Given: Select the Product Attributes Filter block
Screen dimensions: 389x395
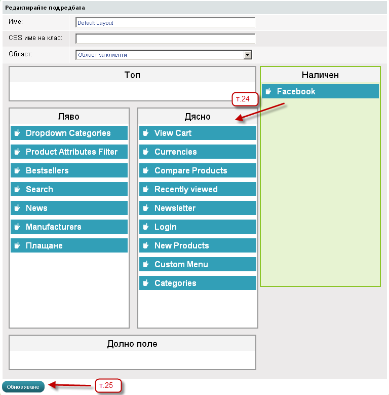Looking at the screenshot, I should click(x=71, y=152).
